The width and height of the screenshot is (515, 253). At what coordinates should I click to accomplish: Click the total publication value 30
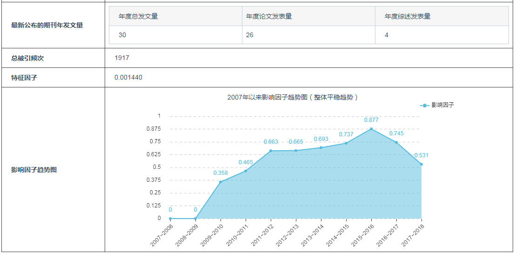(x=122, y=35)
